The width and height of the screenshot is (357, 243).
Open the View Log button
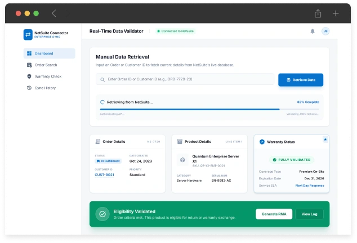310,214
